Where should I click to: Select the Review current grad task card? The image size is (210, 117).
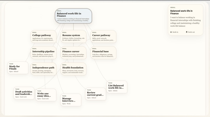point(96,94)
